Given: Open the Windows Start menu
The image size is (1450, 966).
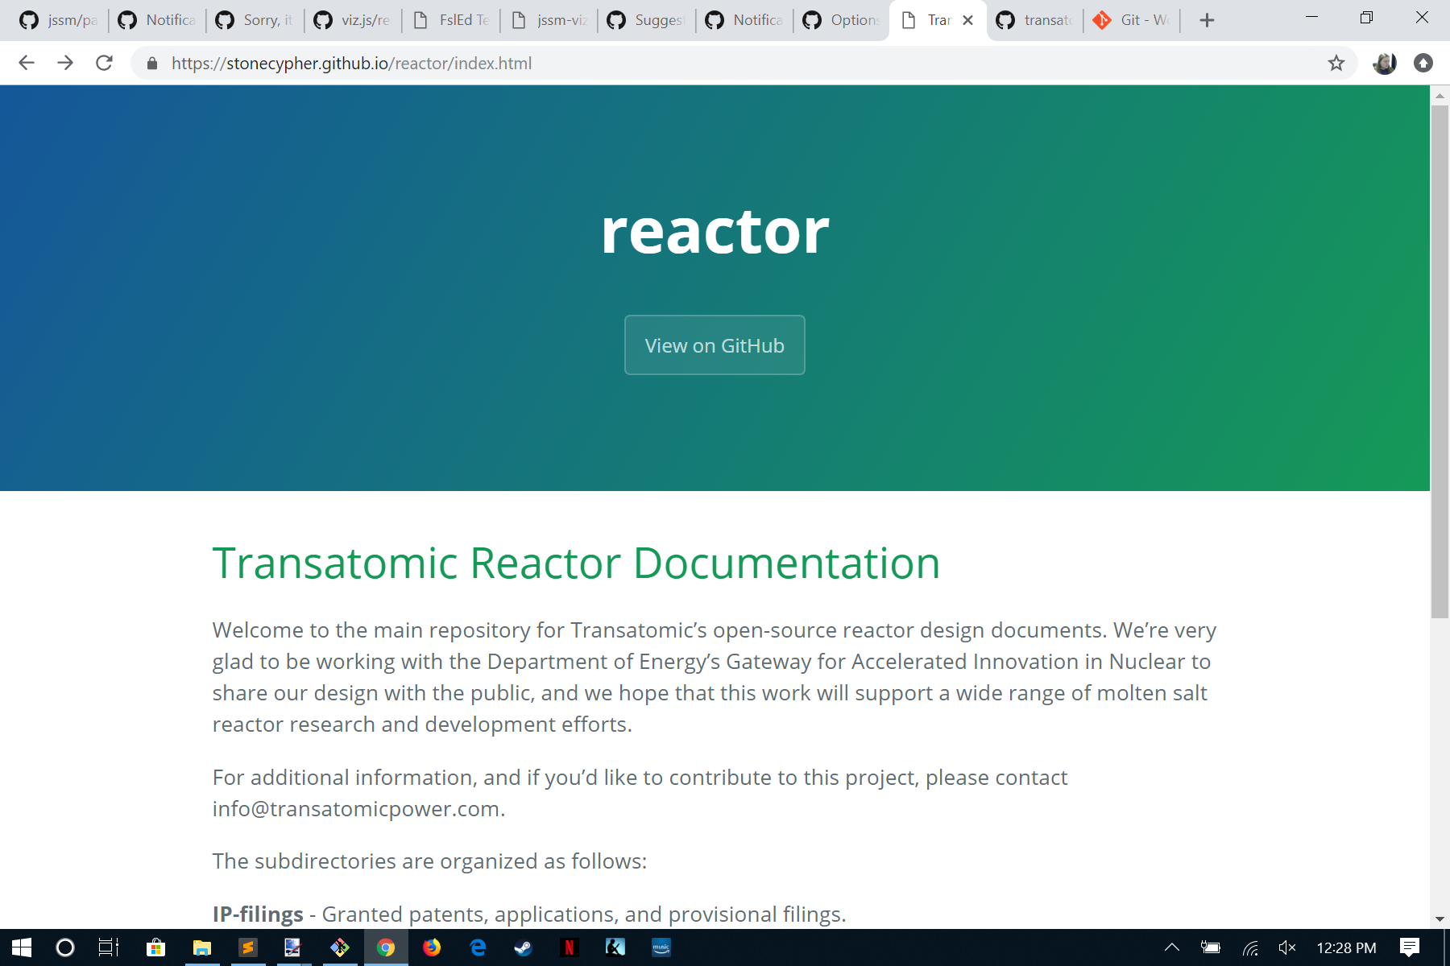Looking at the screenshot, I should 22,947.
